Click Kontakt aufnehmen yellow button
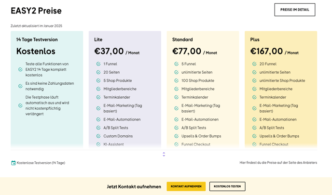Image resolution: width=332 pixels, height=195 pixels. pos(186,186)
